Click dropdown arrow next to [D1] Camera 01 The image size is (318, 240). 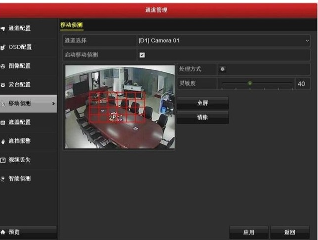307,41
